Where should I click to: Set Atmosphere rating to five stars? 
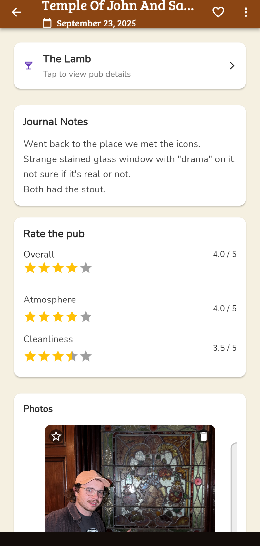86,317
